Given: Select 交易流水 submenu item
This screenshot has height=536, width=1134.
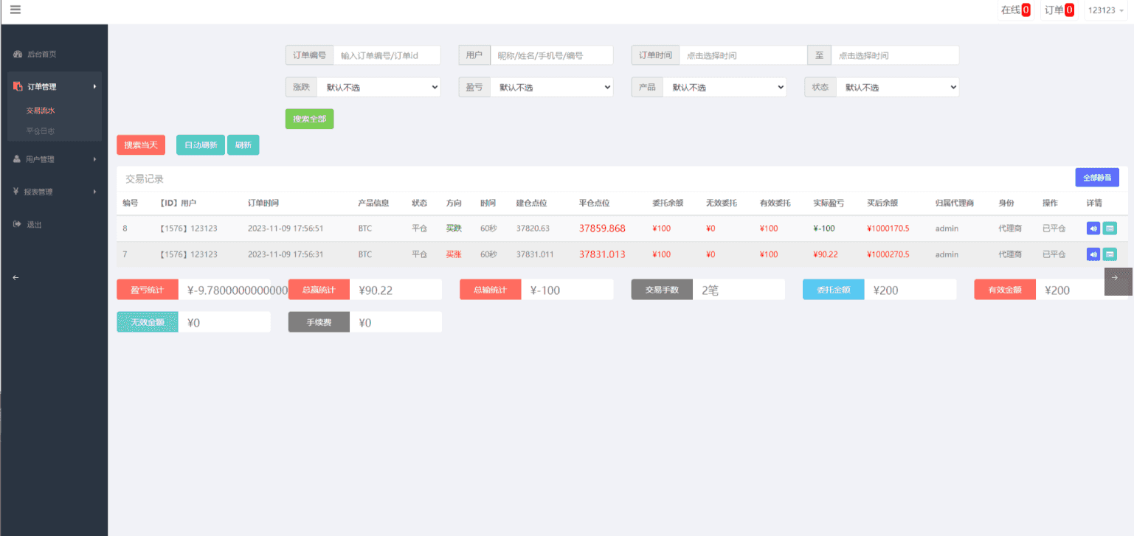Looking at the screenshot, I should [x=41, y=111].
